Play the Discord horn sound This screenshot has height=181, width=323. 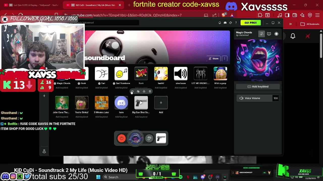[121, 103]
